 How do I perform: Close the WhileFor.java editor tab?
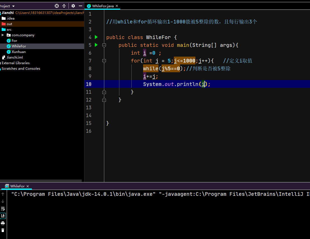pos(117,6)
